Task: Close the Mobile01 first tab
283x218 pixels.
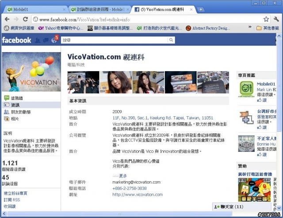Action: (64, 10)
